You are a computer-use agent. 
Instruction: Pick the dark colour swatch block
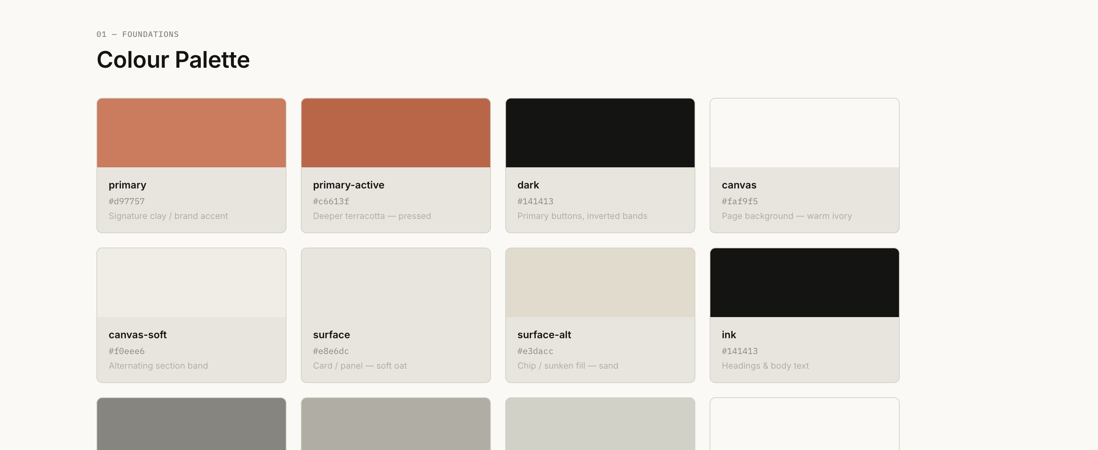pos(600,133)
